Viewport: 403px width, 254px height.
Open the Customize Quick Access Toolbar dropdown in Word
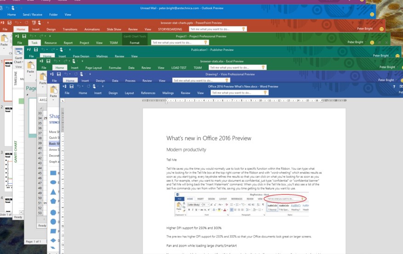click(102, 87)
